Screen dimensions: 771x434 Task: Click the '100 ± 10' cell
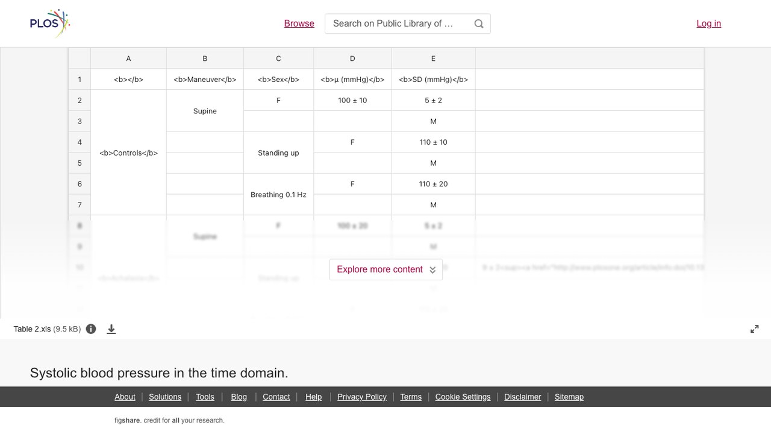[x=352, y=100]
